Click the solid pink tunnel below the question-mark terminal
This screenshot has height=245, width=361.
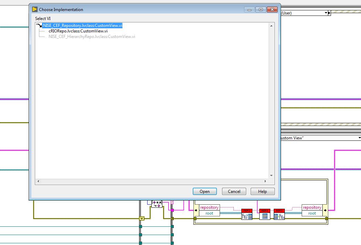[x=172, y=210]
